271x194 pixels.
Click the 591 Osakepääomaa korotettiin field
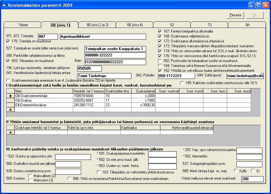[163, 154]
